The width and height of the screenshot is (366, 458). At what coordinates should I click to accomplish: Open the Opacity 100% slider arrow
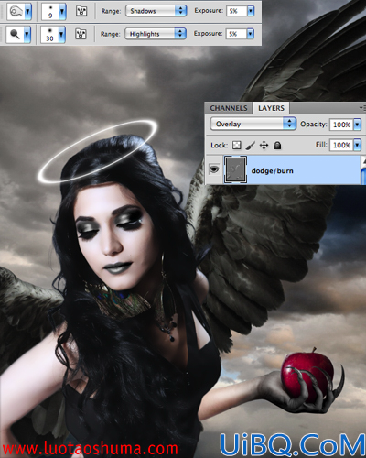tap(357, 125)
